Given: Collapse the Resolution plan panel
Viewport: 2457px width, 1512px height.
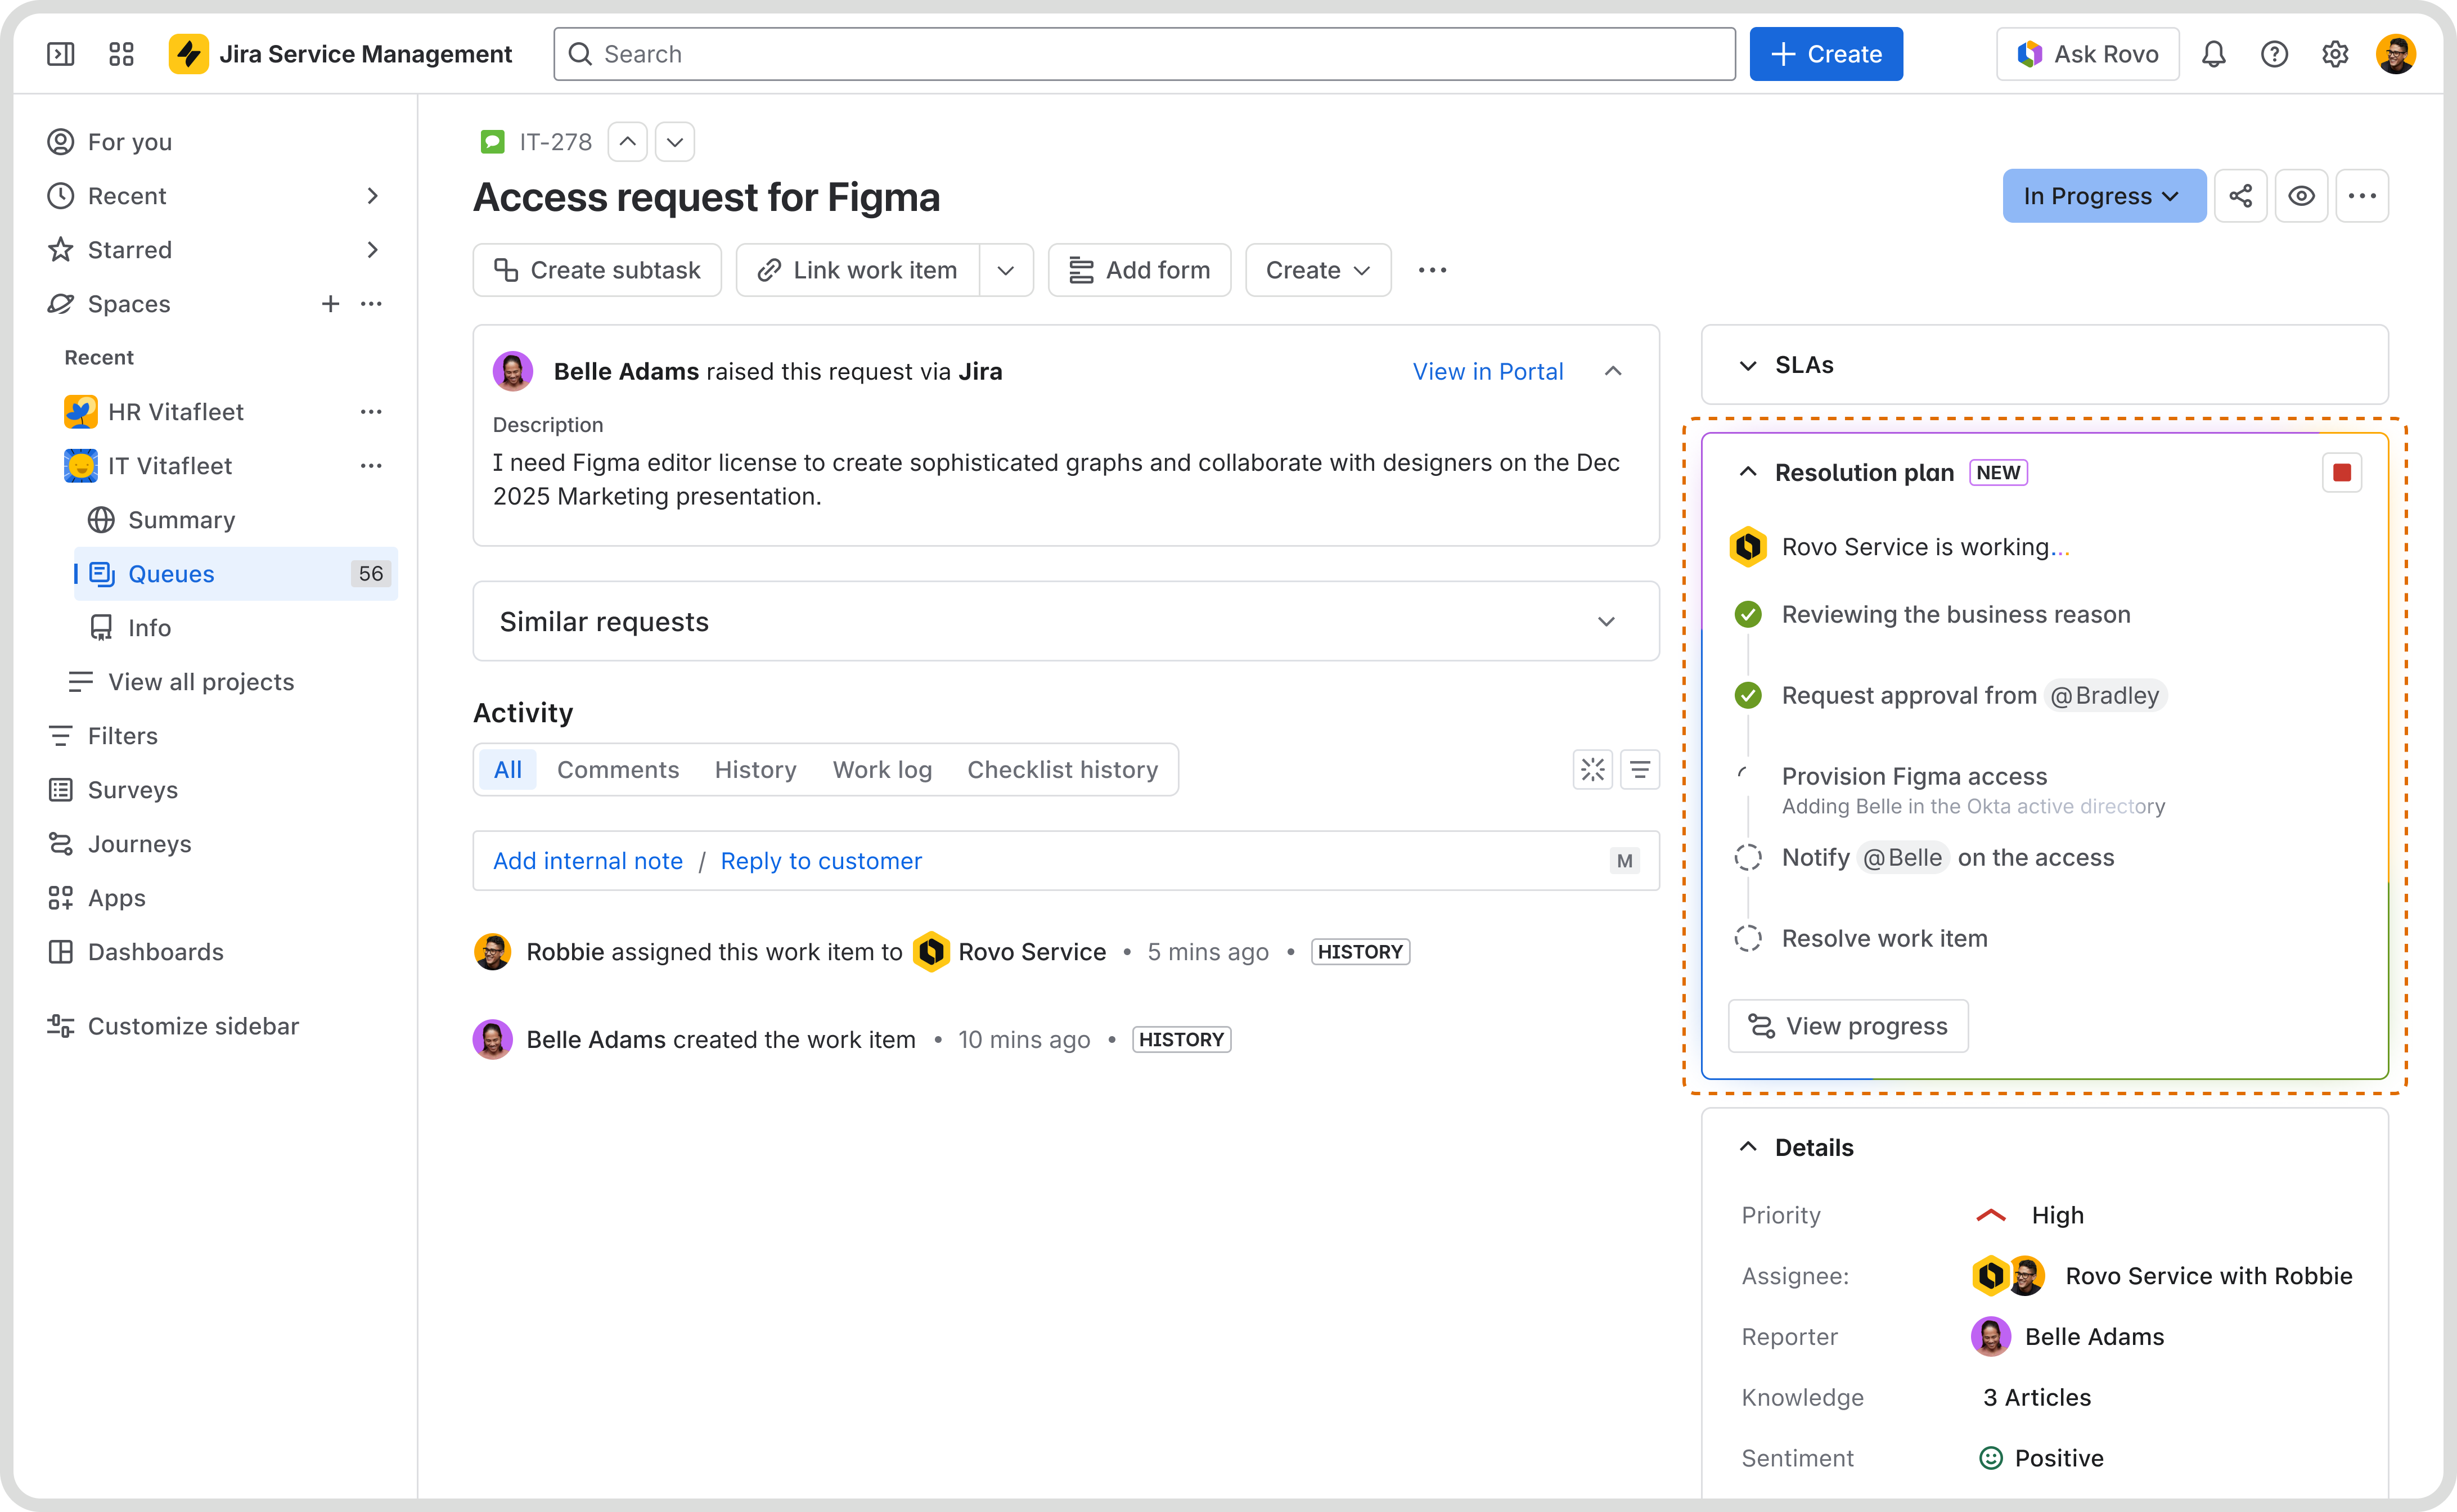Looking at the screenshot, I should 1748,472.
